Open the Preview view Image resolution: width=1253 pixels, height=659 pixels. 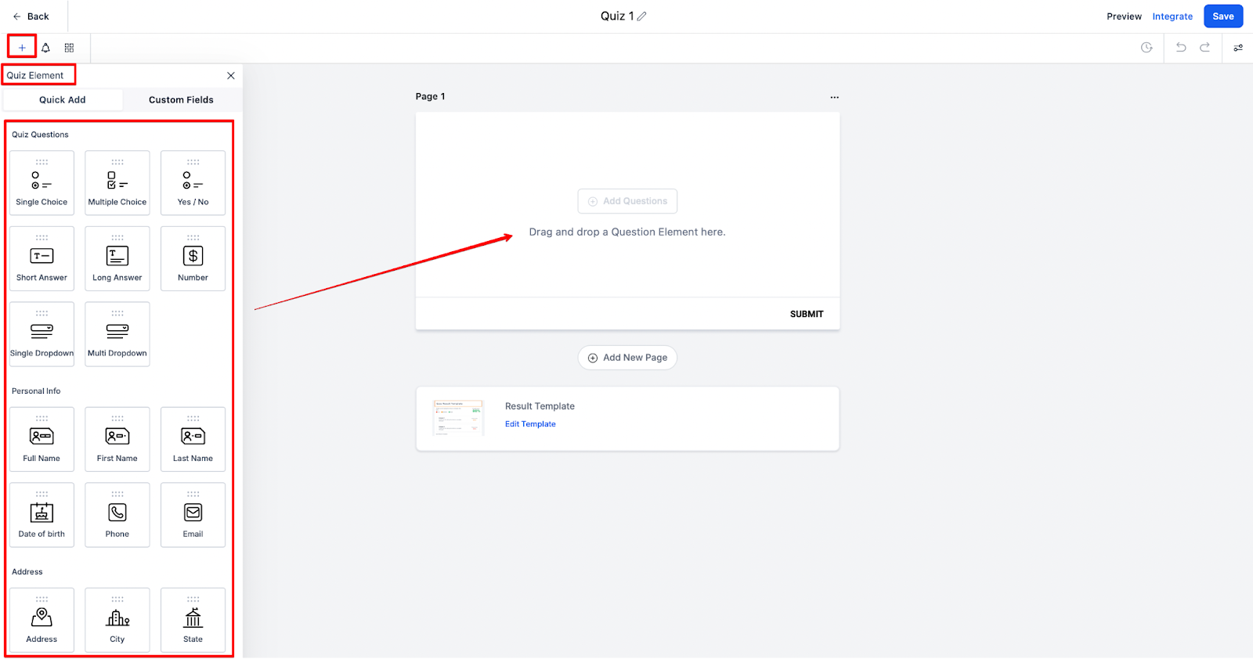[x=1124, y=16]
